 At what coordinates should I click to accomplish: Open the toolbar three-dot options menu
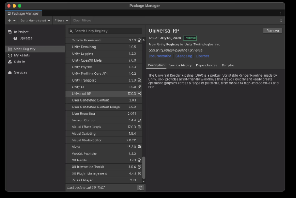tap(281, 21)
